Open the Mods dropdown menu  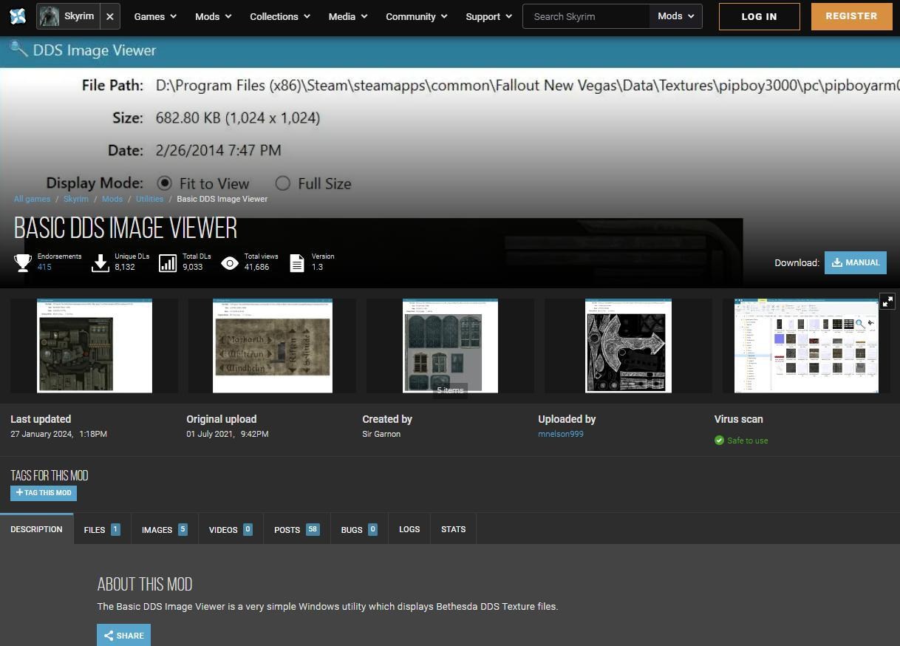(x=214, y=16)
